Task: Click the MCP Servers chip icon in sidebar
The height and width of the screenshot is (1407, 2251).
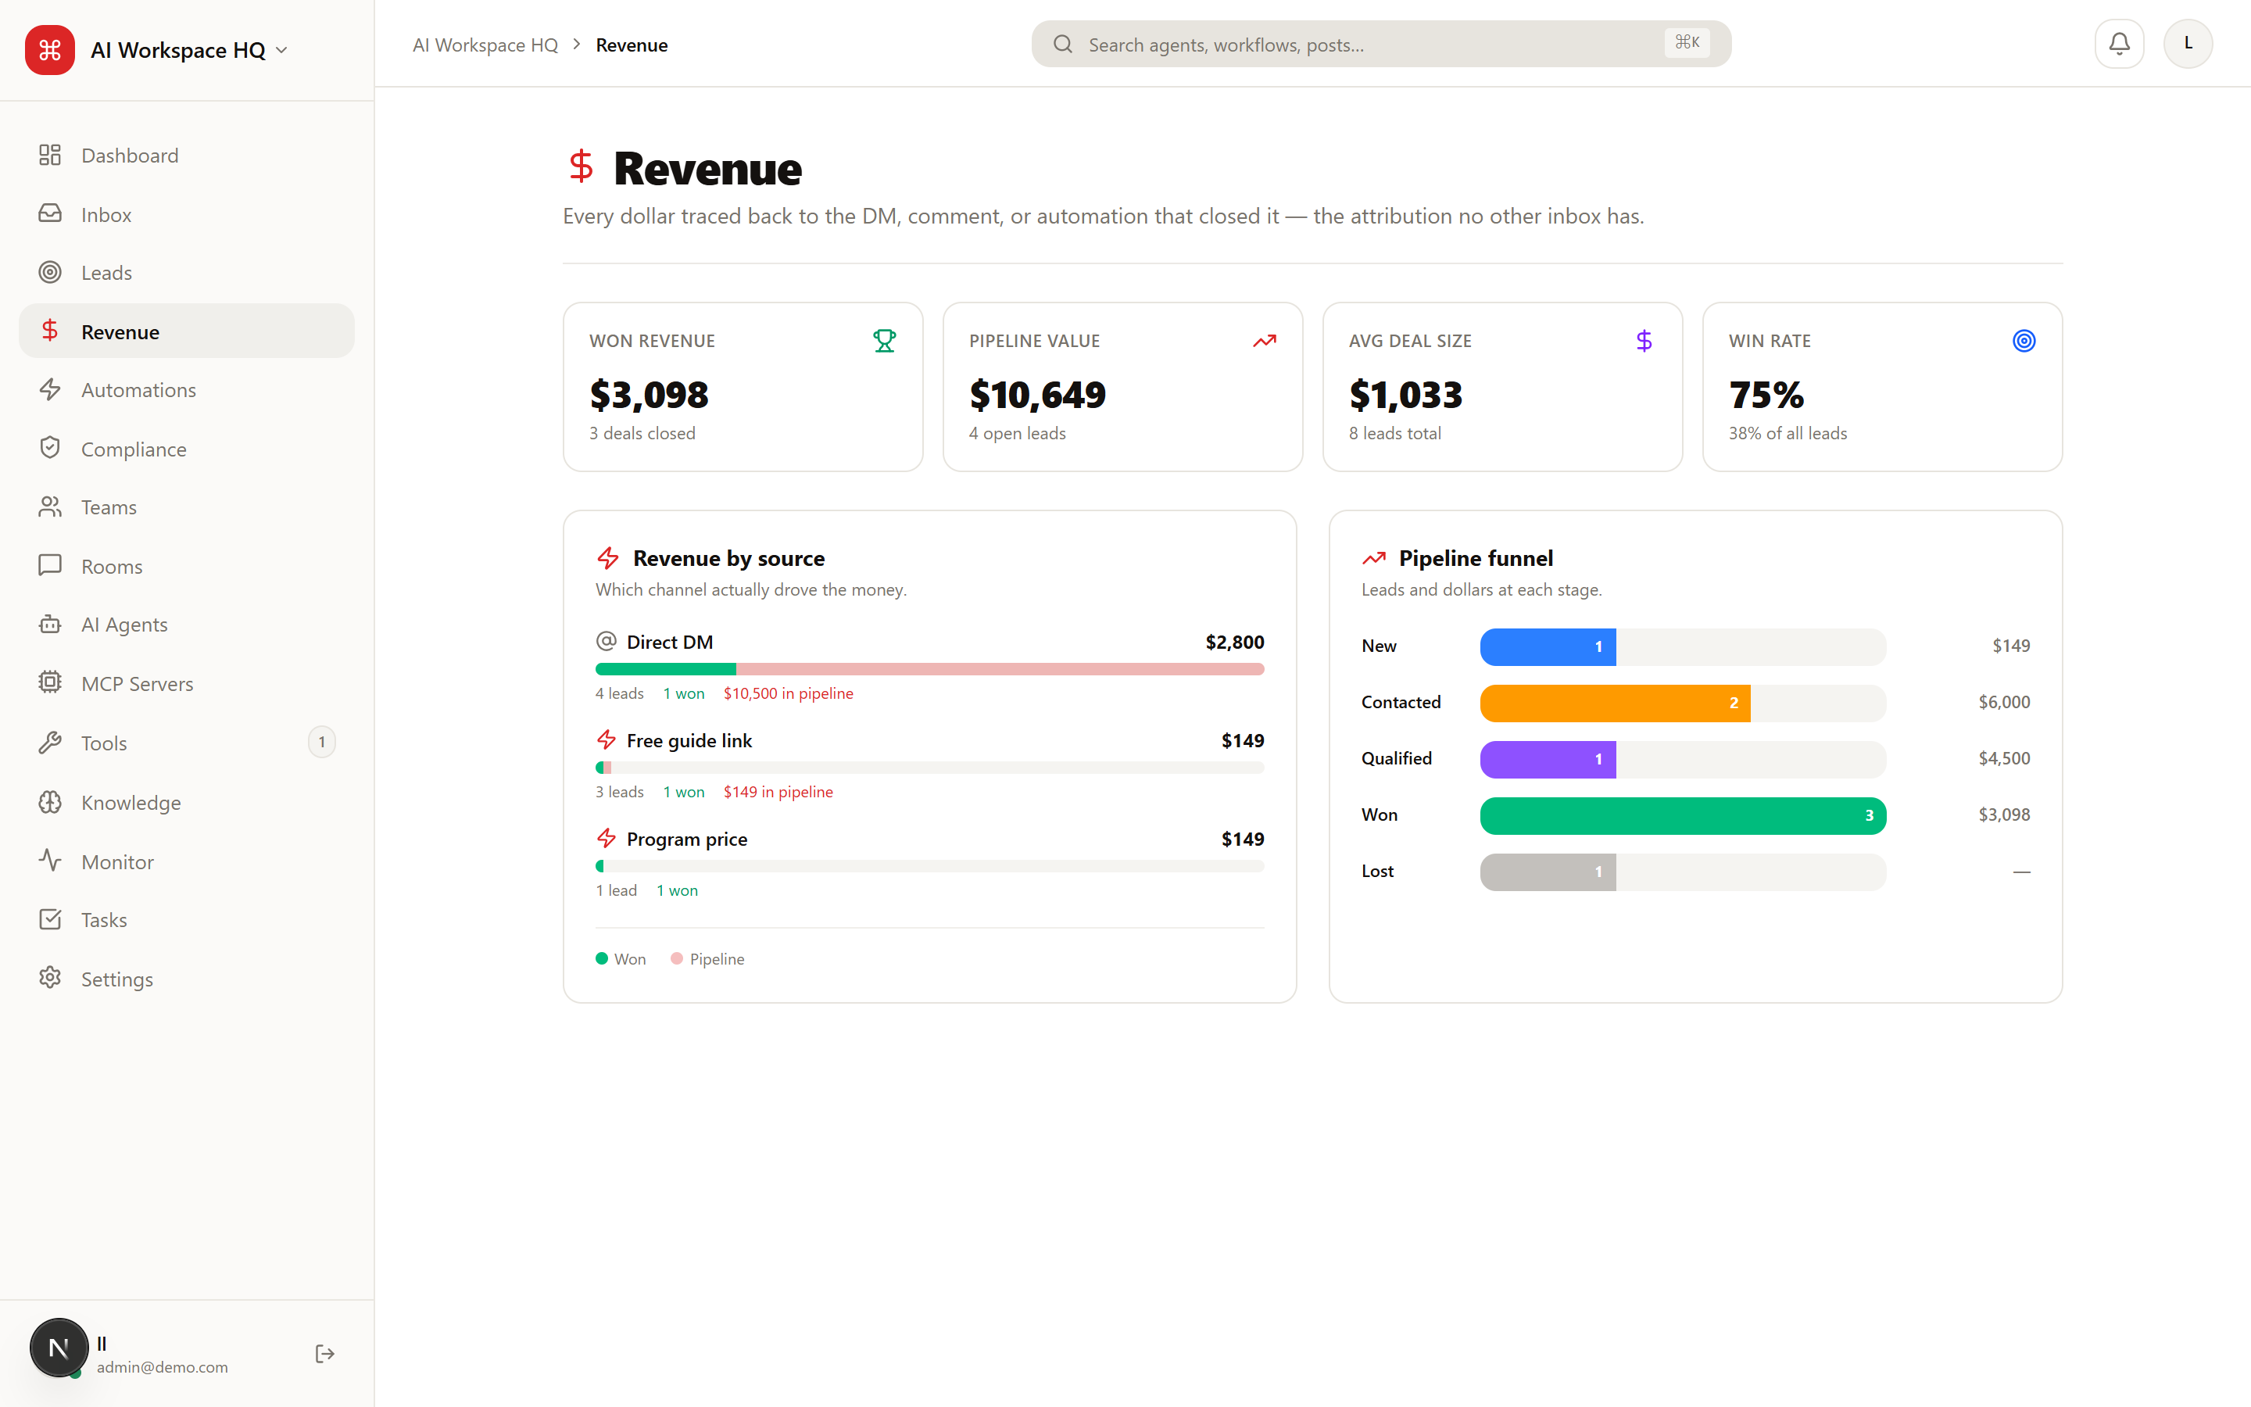Action: [x=50, y=683]
